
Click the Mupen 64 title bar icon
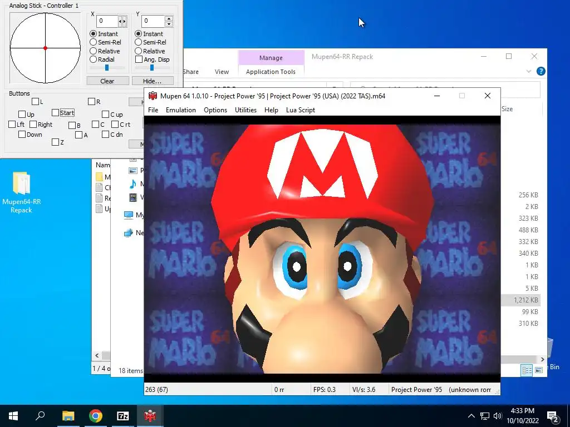(153, 96)
